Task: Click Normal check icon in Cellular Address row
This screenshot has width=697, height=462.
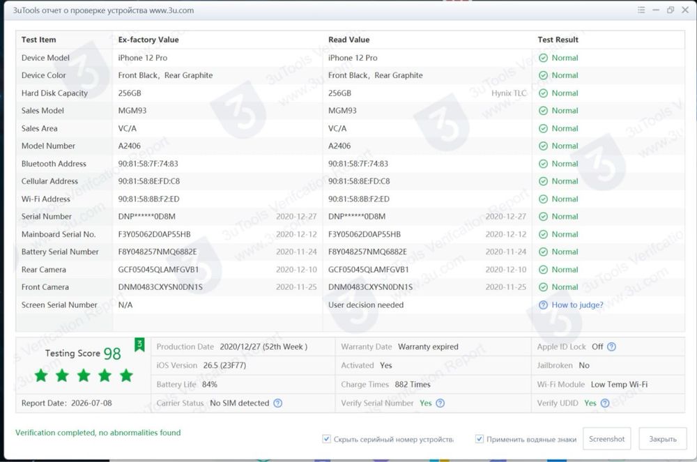Action: click(543, 181)
